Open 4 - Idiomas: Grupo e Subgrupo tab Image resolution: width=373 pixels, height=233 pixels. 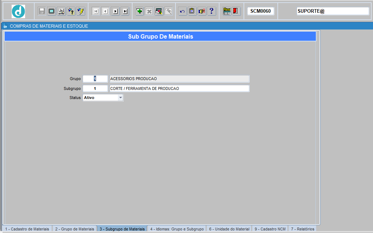pos(177,229)
